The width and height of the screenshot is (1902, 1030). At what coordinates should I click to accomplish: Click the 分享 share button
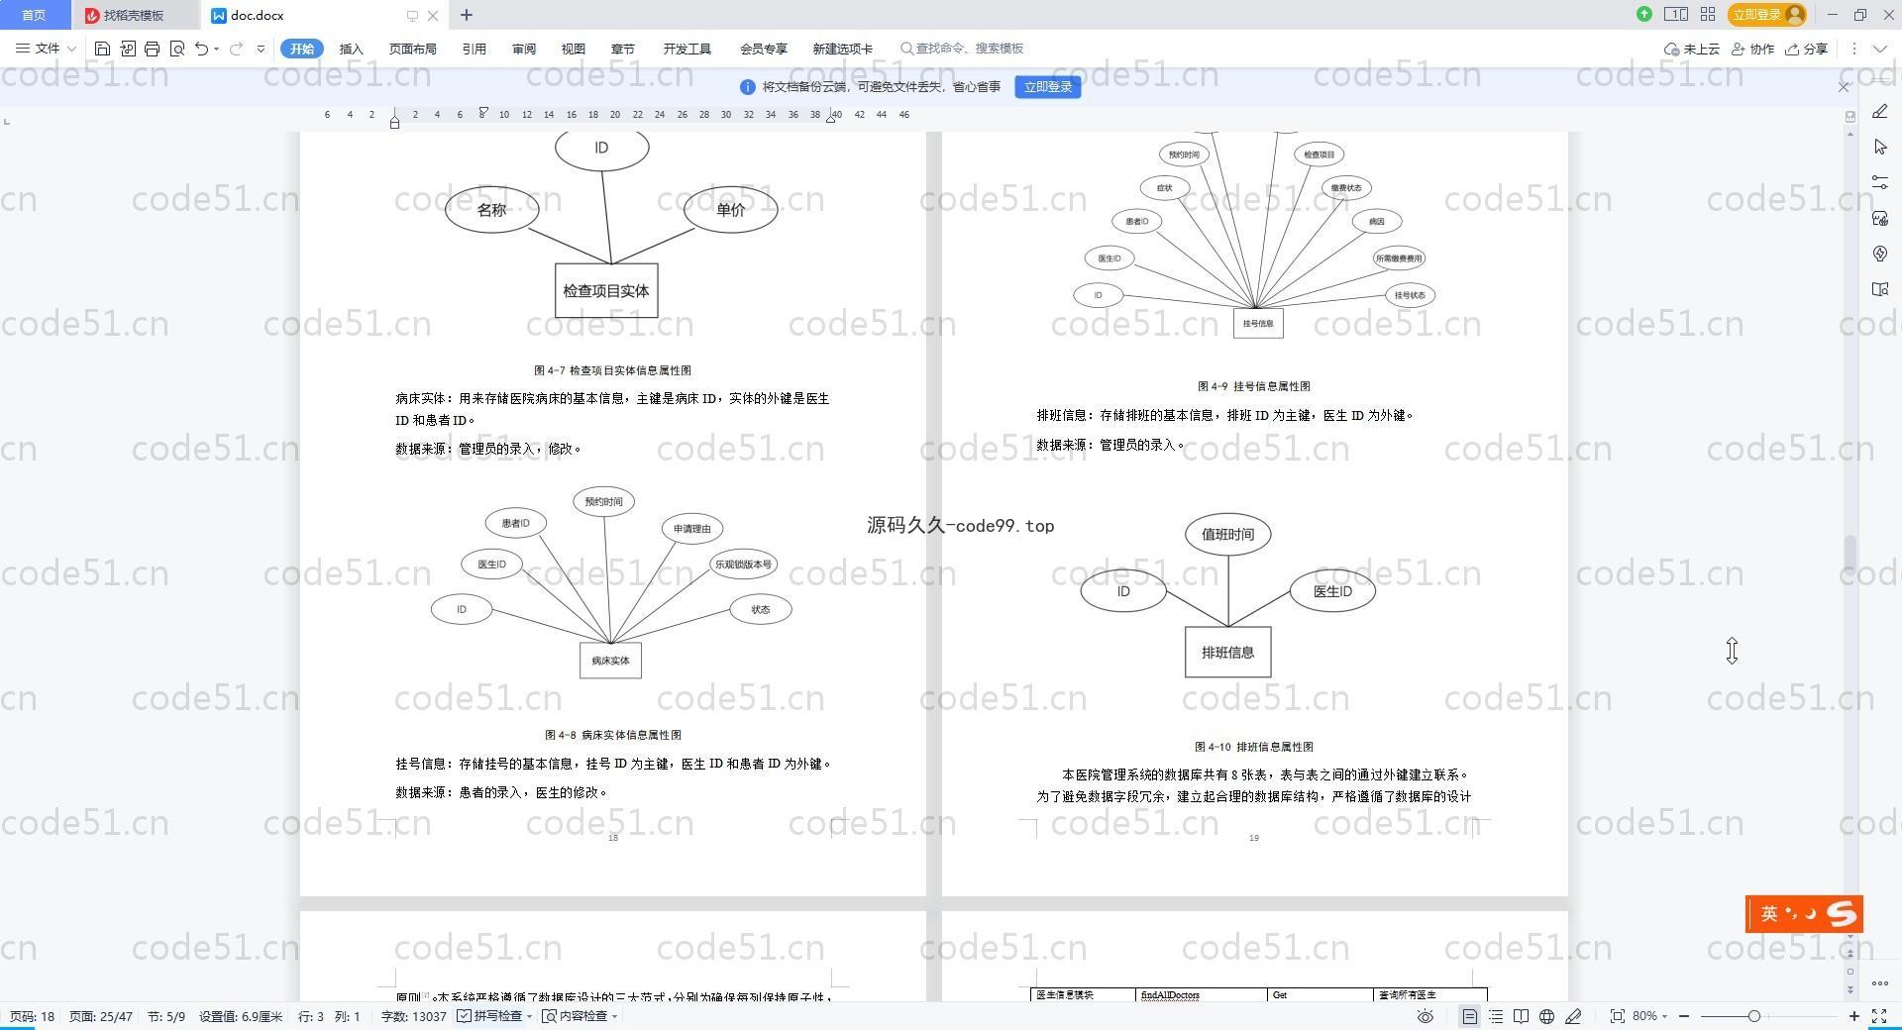(x=1806, y=49)
